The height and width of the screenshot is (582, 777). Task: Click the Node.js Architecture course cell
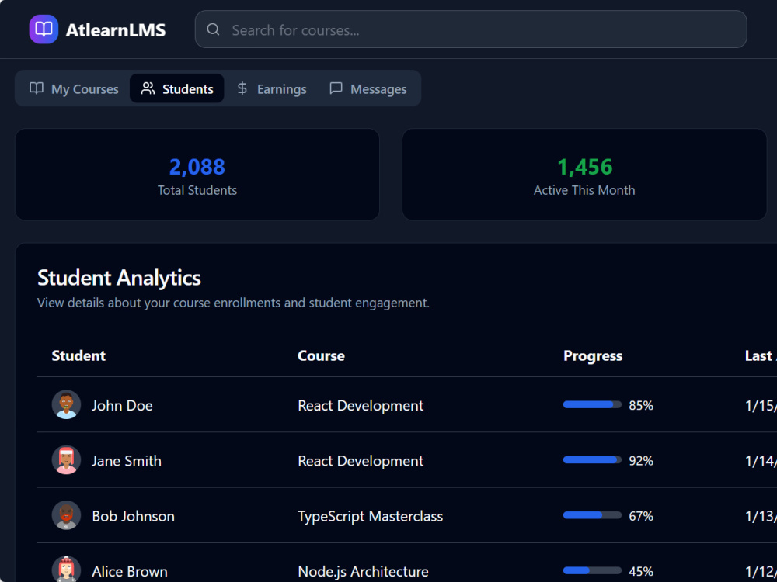pyautogui.click(x=363, y=572)
